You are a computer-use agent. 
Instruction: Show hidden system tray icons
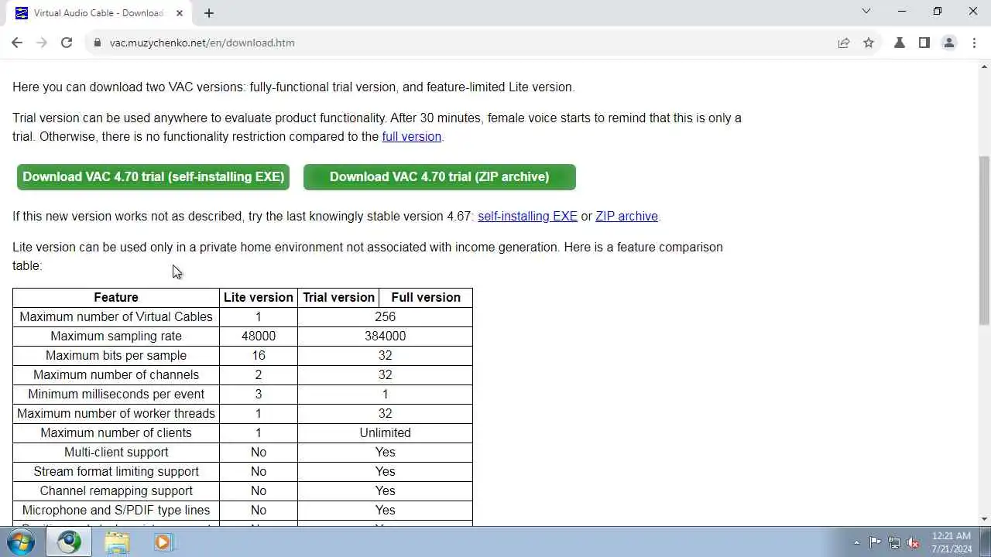tap(856, 542)
